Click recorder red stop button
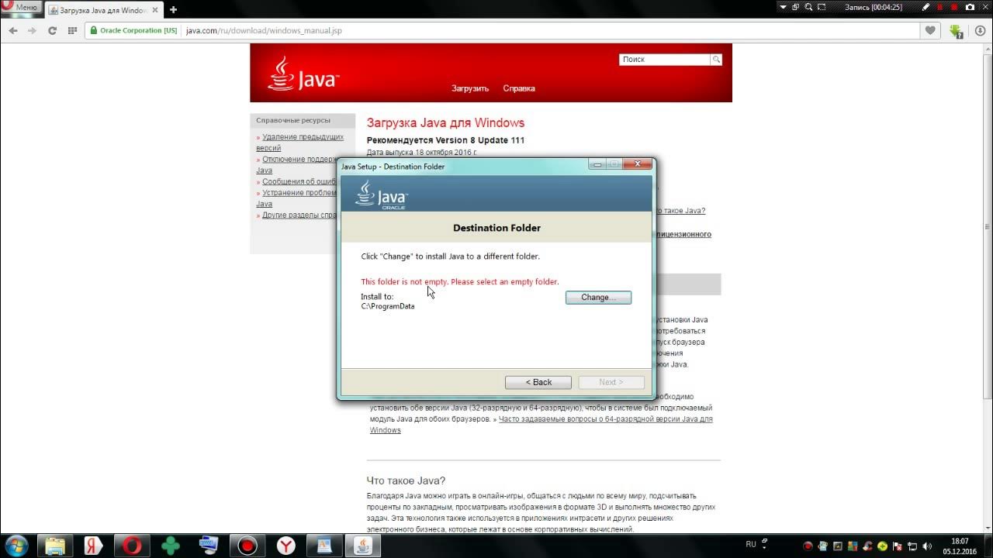This screenshot has height=558, width=993. click(953, 7)
